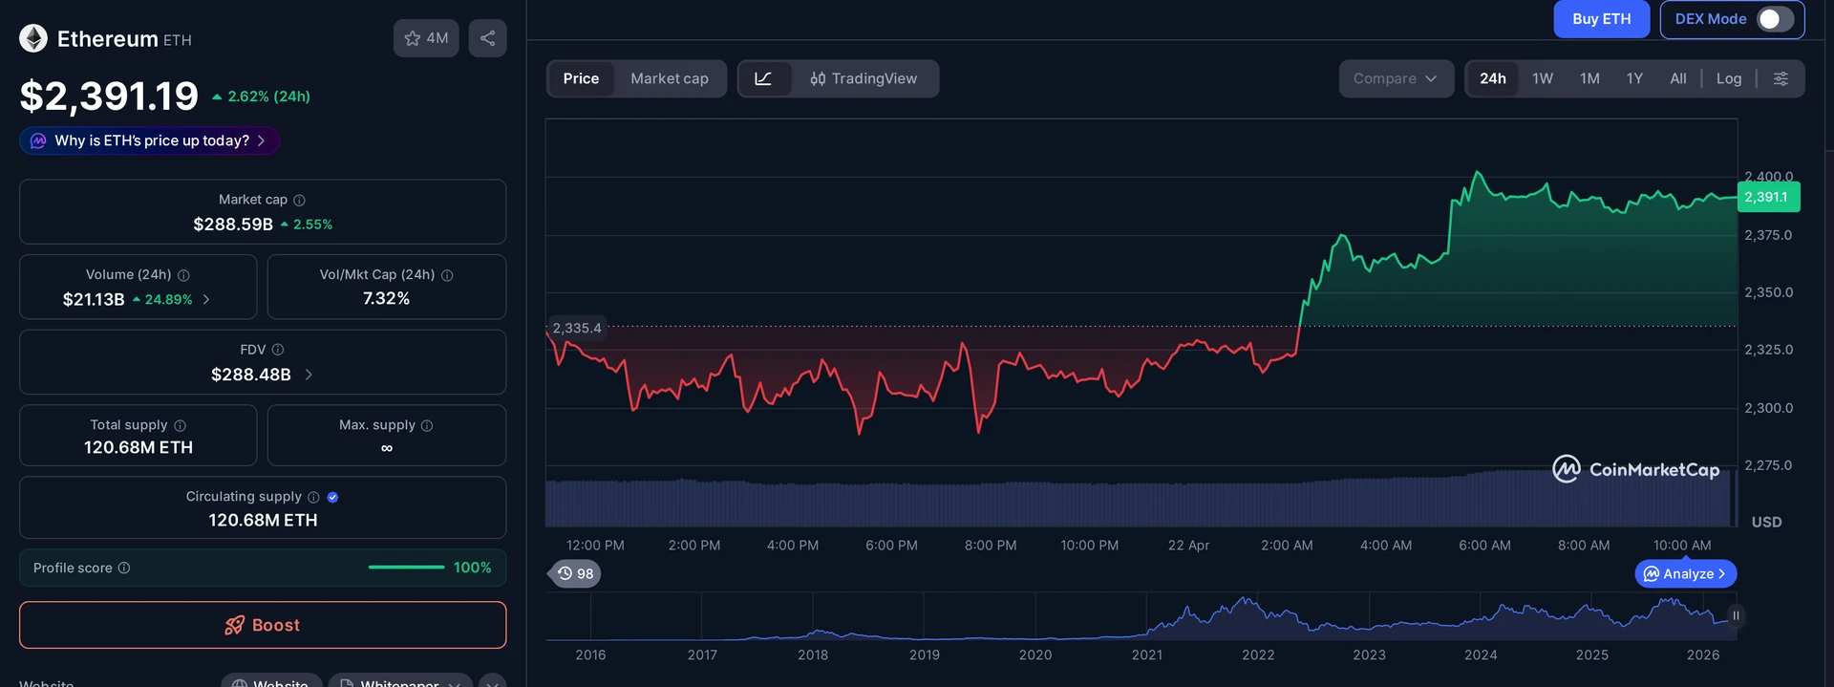This screenshot has width=1834, height=687.
Task: Select the Price chart tab
Action: coord(581,78)
